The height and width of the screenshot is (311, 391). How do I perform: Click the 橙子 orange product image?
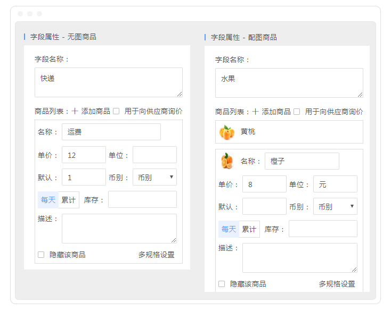[227, 161]
